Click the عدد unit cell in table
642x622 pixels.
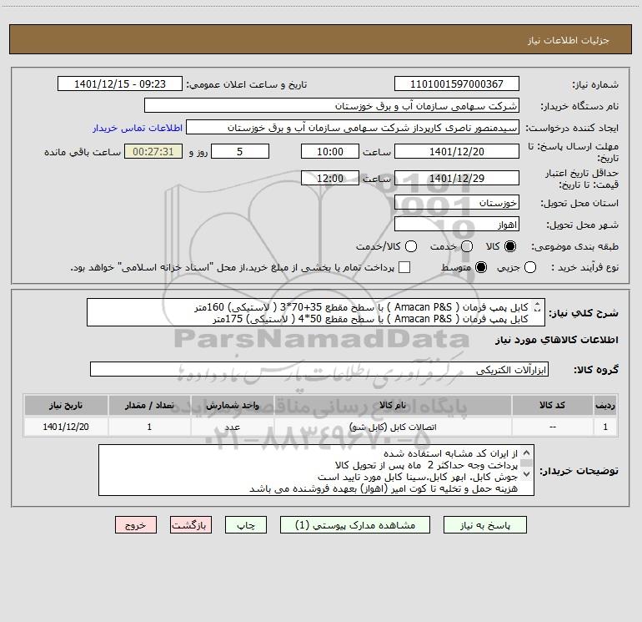[232, 427]
